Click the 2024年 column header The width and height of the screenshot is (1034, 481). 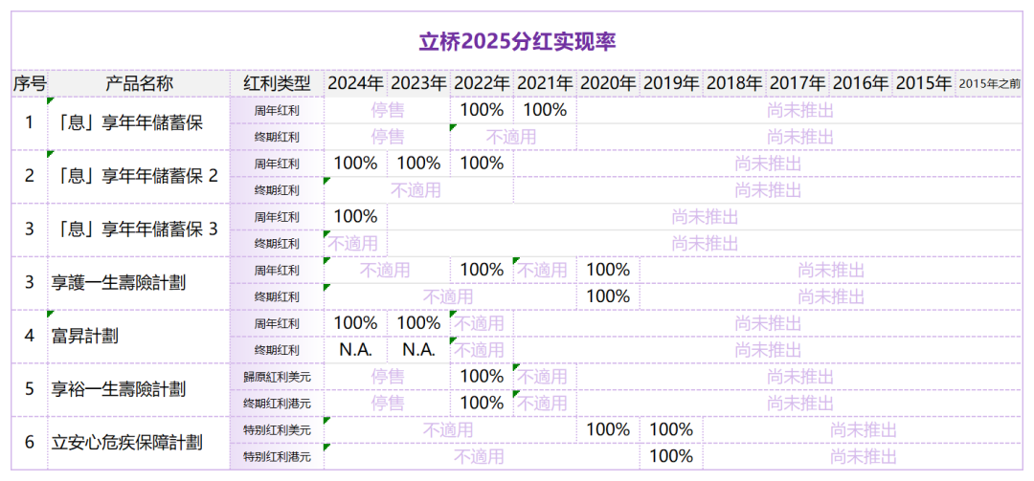click(x=355, y=84)
